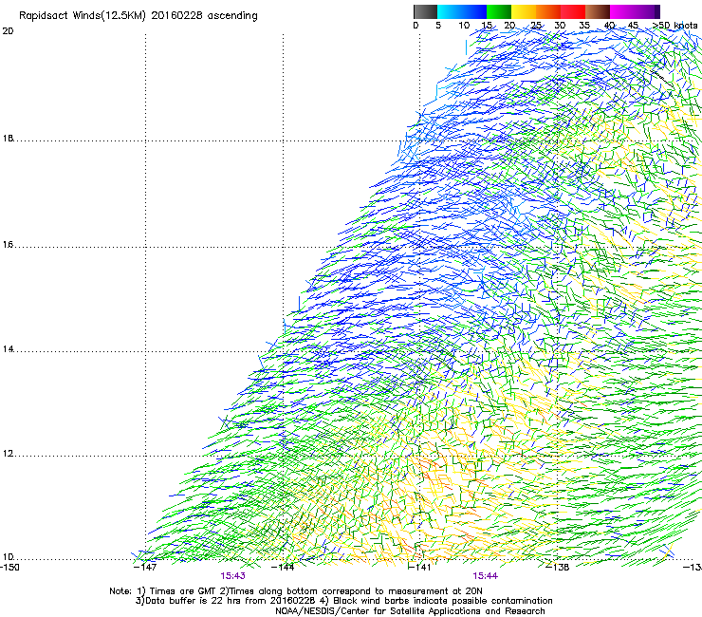The width and height of the screenshot is (702, 617).
Task: Click the red 30-35 knots legend swatch
Action: point(573,11)
